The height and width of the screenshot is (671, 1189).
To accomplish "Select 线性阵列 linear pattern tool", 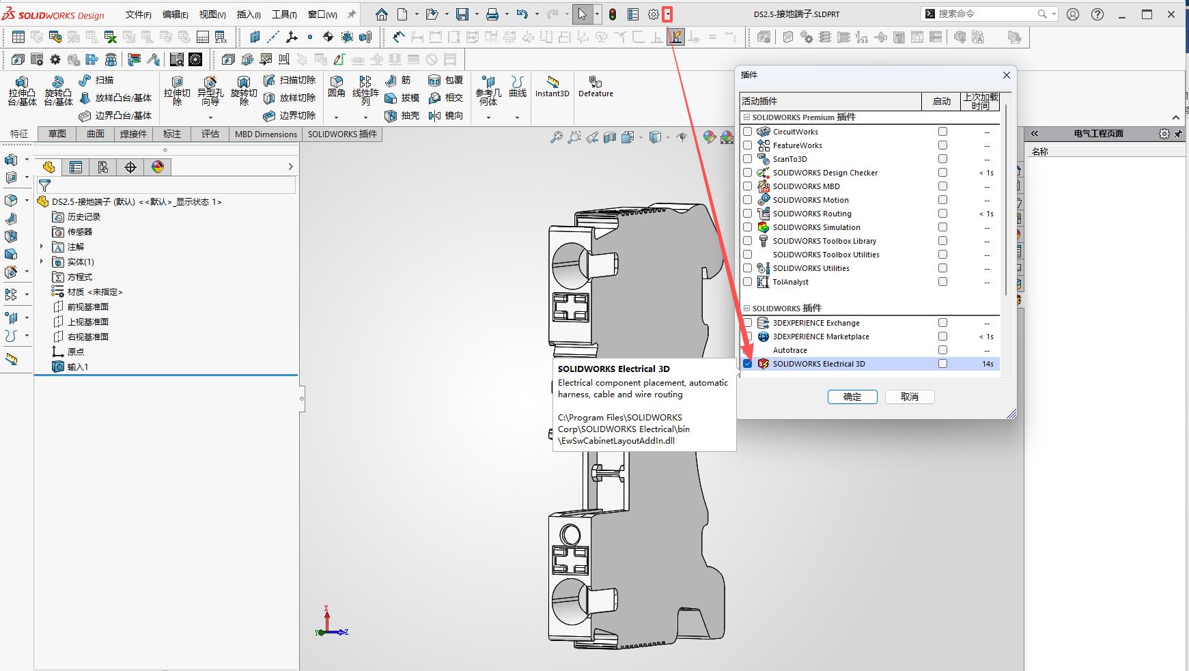I will tap(365, 91).
